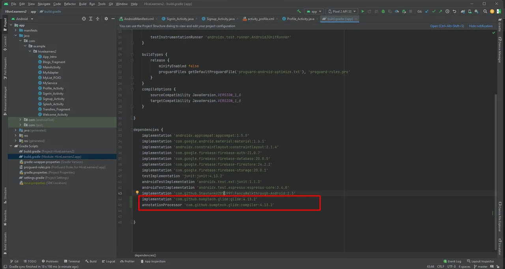
Task: Click the Hide notification link
Action: coord(481,26)
